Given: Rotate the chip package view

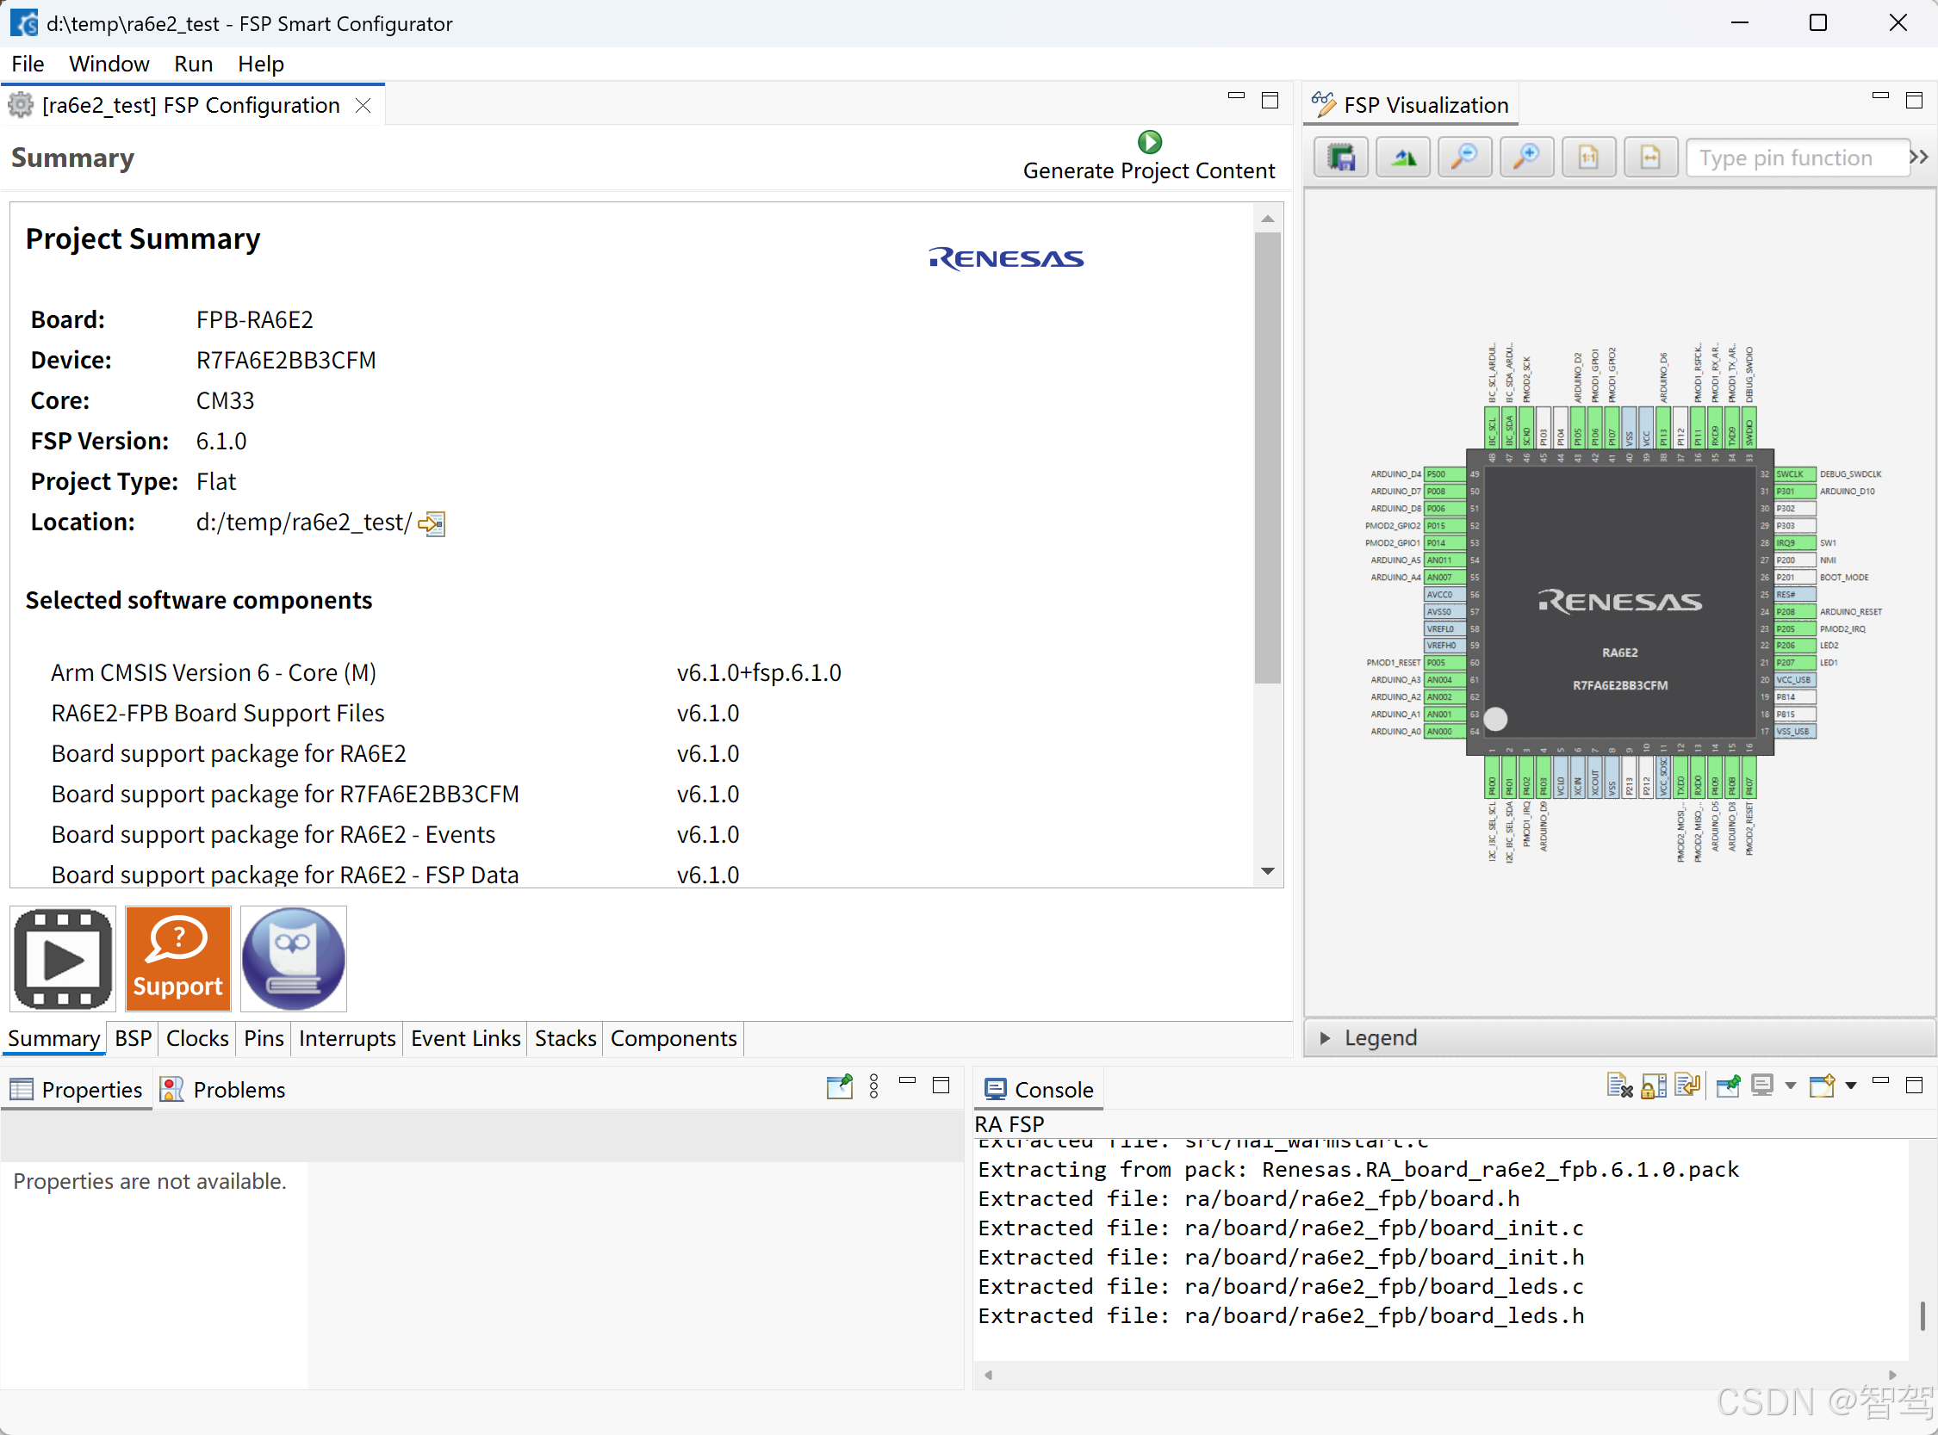Looking at the screenshot, I should point(1402,158).
